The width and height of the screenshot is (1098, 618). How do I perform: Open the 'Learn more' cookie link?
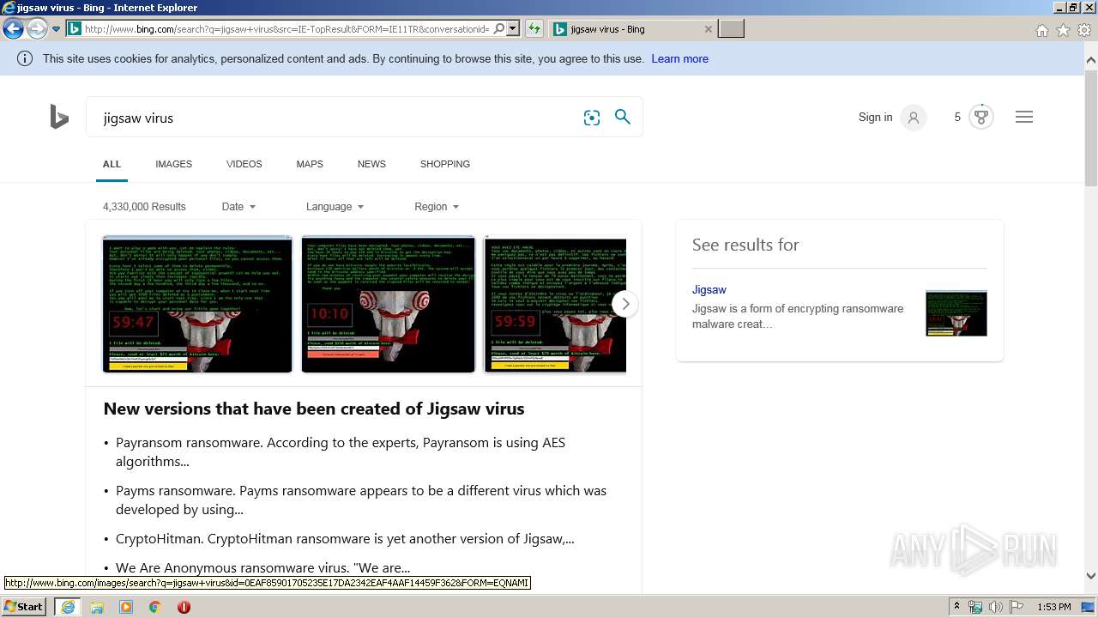tap(679, 58)
